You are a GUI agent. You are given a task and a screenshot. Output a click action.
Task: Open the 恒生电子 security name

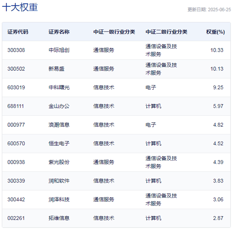point(59,144)
